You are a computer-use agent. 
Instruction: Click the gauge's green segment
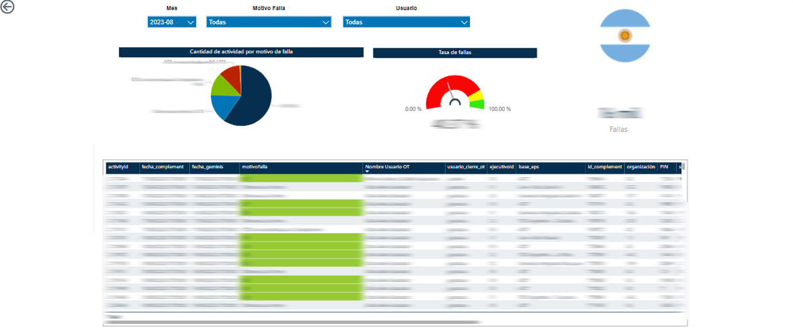pos(477,104)
